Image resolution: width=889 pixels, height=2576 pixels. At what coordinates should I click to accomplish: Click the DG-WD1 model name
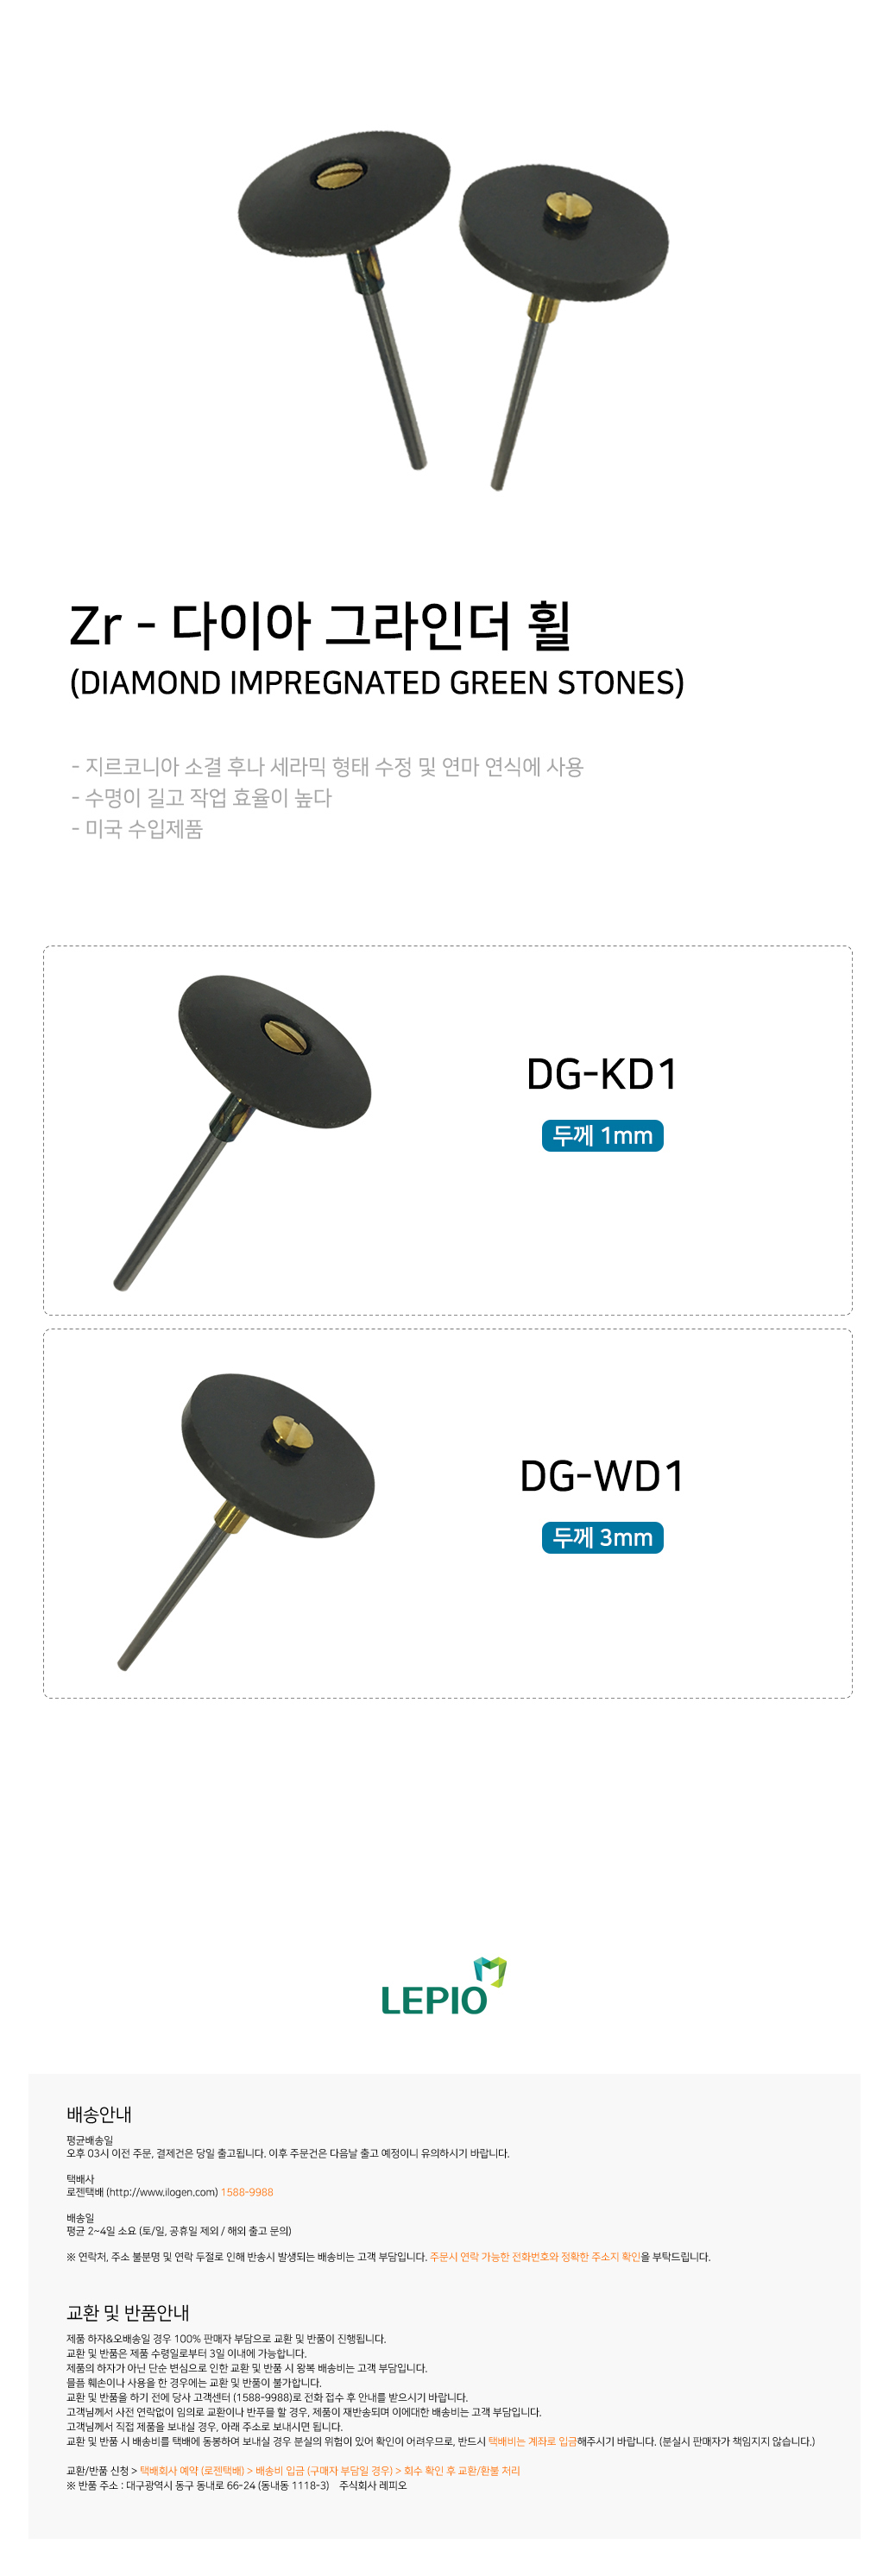[x=602, y=1476]
